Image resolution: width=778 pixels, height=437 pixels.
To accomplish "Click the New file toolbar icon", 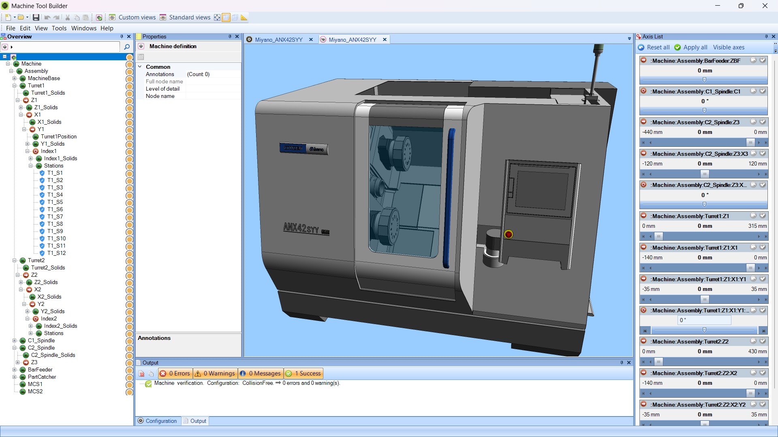I will tap(8, 17).
